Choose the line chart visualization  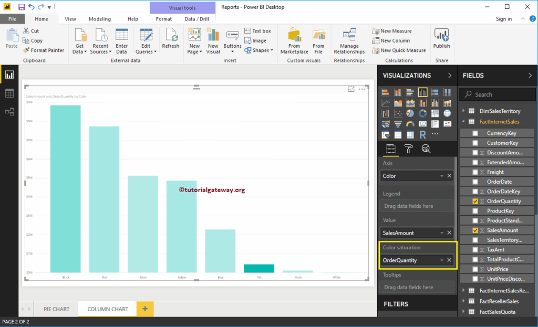tap(385, 103)
